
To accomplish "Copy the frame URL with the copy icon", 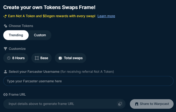I will point(120,104).
